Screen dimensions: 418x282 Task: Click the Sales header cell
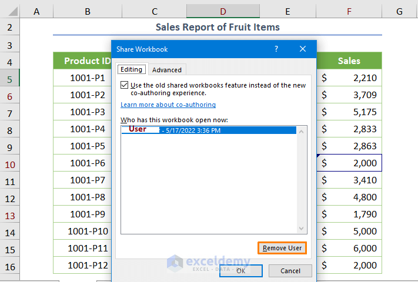[349, 61]
